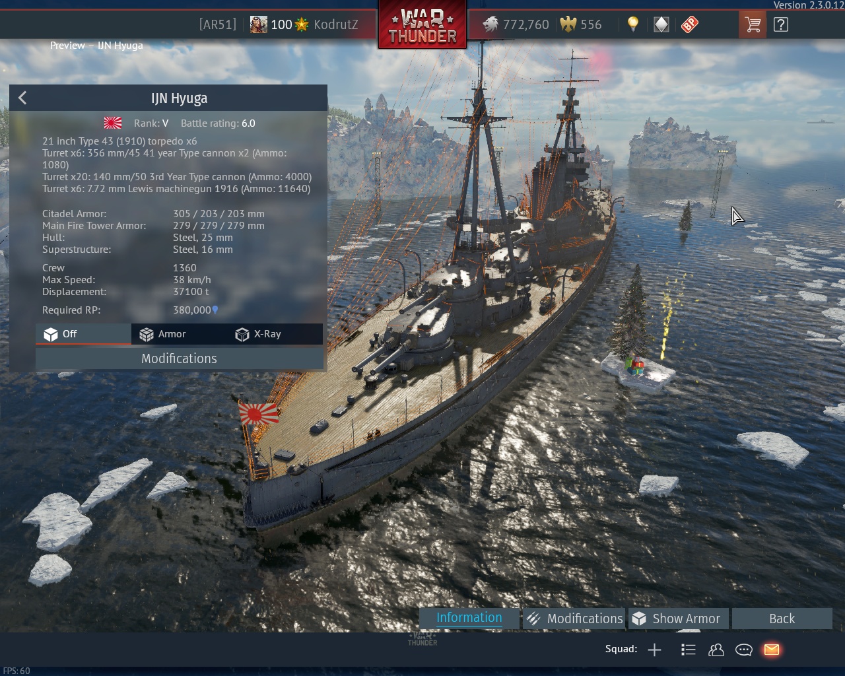Open the shop cart icon
Image resolution: width=845 pixels, height=676 pixels.
tap(753, 25)
